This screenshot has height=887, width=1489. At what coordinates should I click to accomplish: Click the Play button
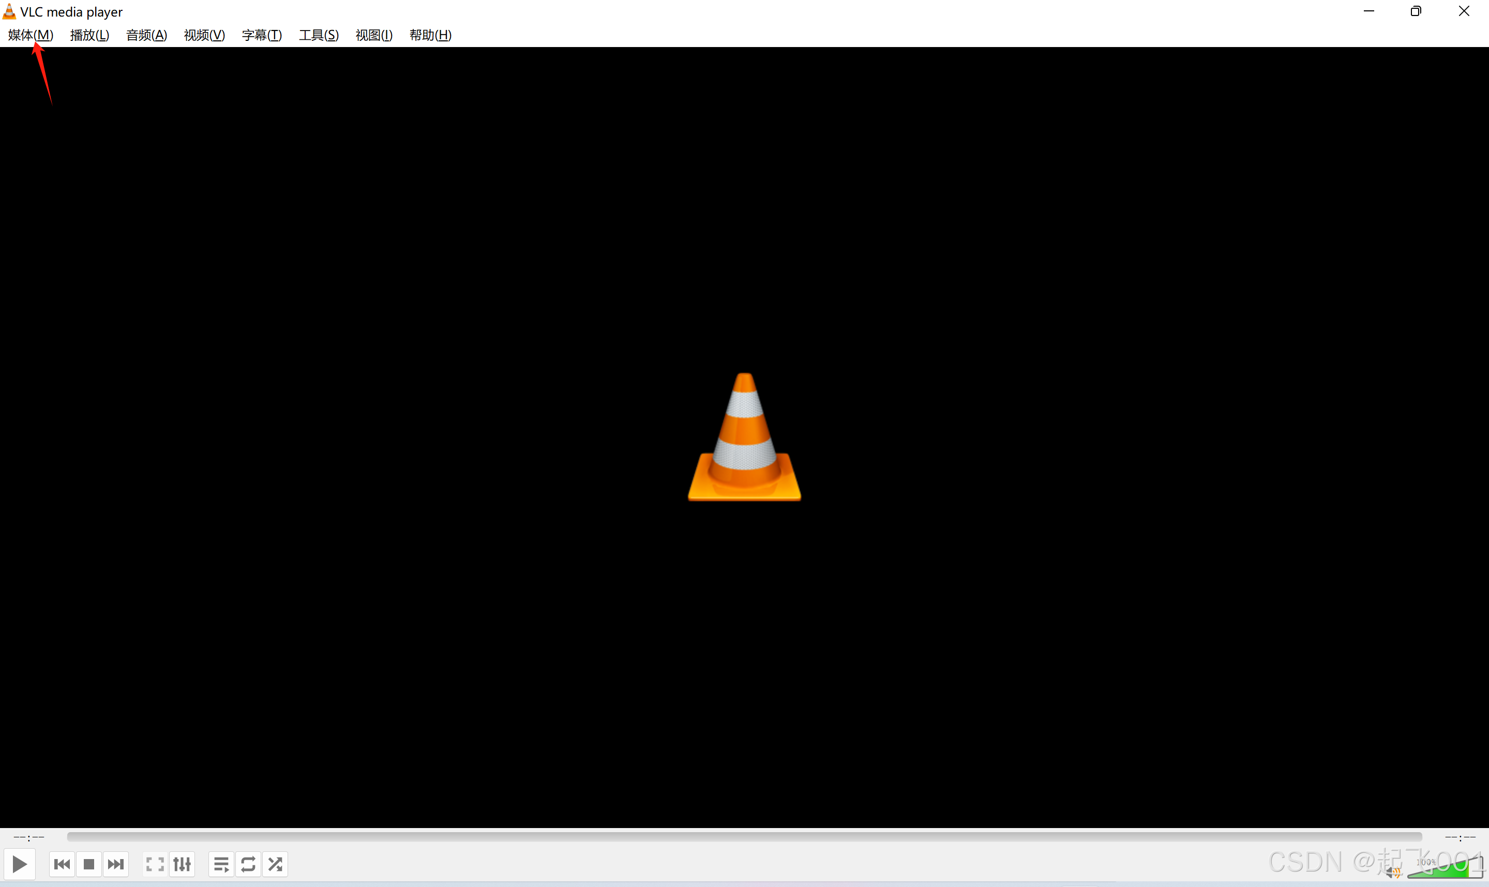(x=19, y=864)
